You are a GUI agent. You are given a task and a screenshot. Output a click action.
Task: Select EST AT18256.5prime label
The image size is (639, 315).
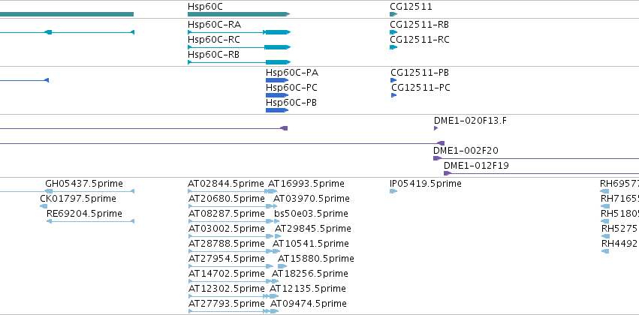(x=309, y=274)
